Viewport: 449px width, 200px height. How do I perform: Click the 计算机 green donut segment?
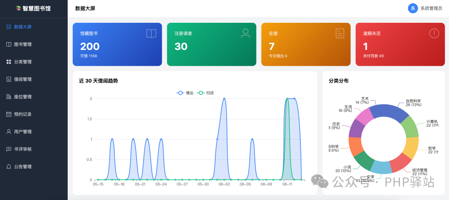coord(410,127)
